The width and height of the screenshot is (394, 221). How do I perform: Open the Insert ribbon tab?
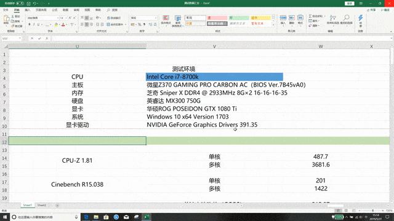click(x=27, y=10)
